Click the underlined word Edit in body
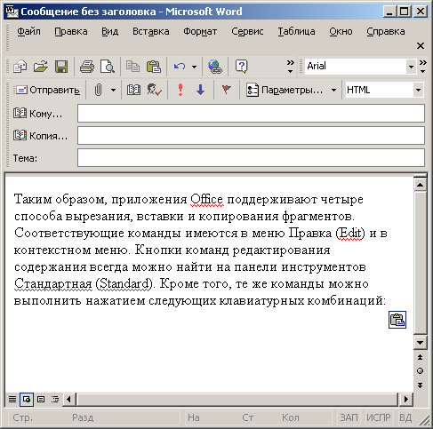Screen dimensions: 433x429 (x=350, y=234)
